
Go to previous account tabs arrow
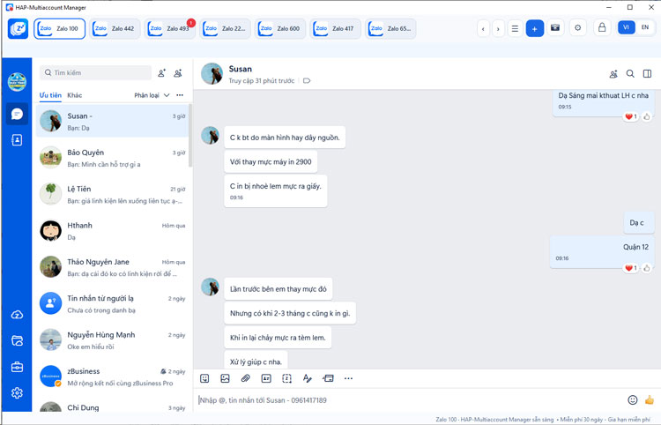click(x=483, y=29)
